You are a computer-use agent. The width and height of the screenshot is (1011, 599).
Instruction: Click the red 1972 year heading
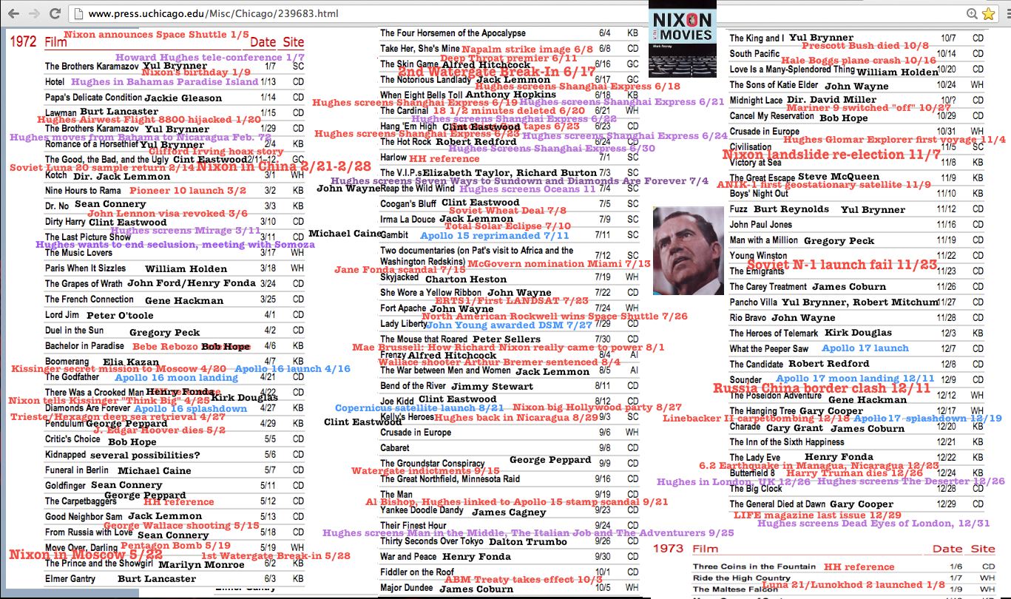click(23, 42)
